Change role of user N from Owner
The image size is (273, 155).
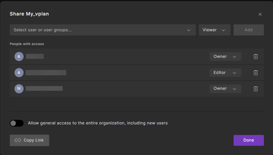[225, 89]
